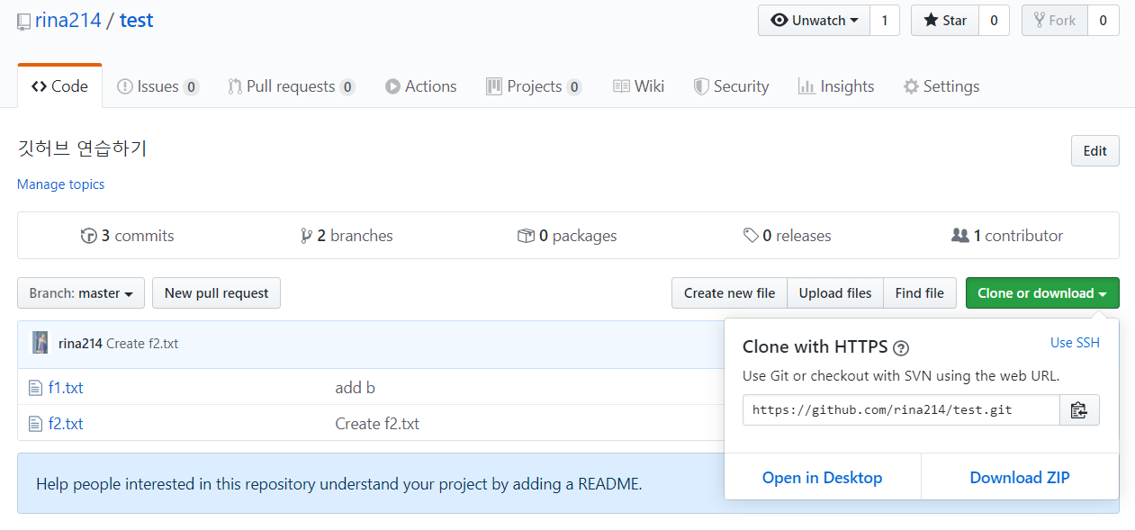Open the Security tab

click(x=732, y=86)
